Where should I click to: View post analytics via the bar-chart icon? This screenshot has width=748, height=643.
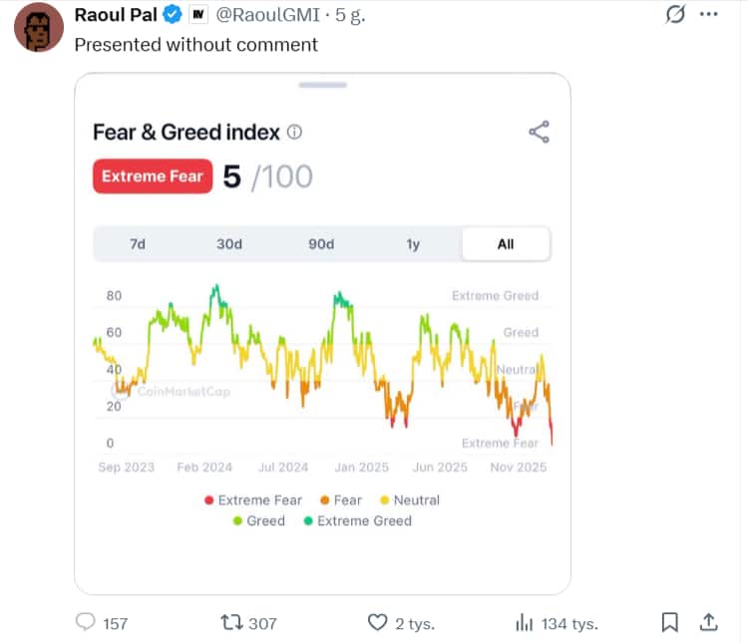[525, 622]
